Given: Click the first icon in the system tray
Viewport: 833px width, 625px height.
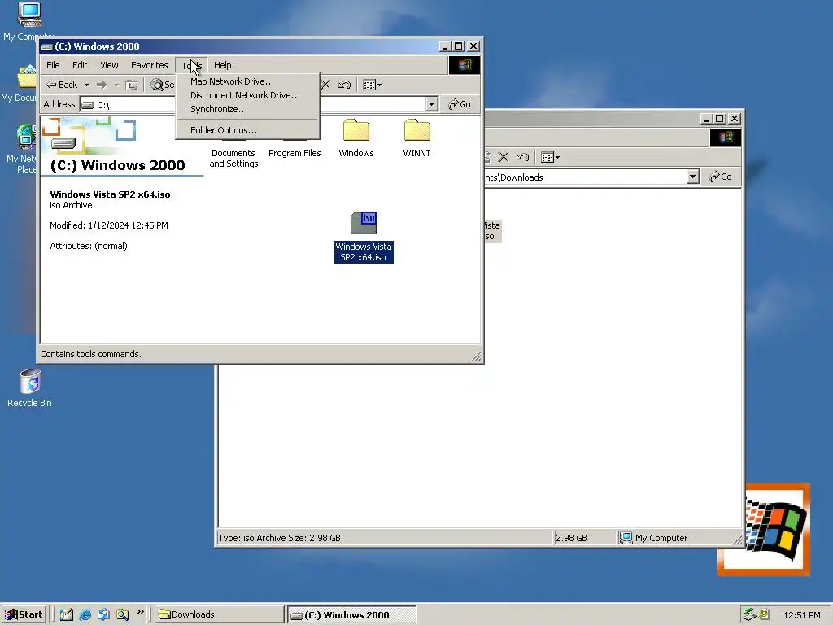Looking at the screenshot, I should 749,614.
